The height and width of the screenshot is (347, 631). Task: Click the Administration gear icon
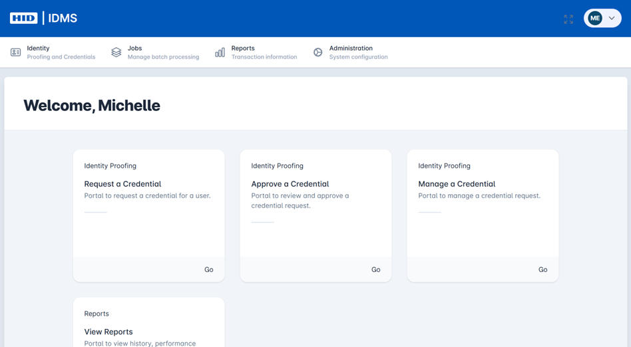click(318, 53)
